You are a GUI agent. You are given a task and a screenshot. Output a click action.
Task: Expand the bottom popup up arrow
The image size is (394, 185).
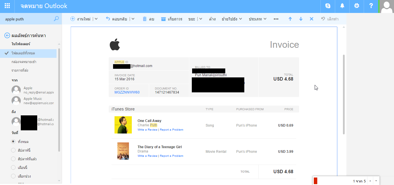click(370, 181)
